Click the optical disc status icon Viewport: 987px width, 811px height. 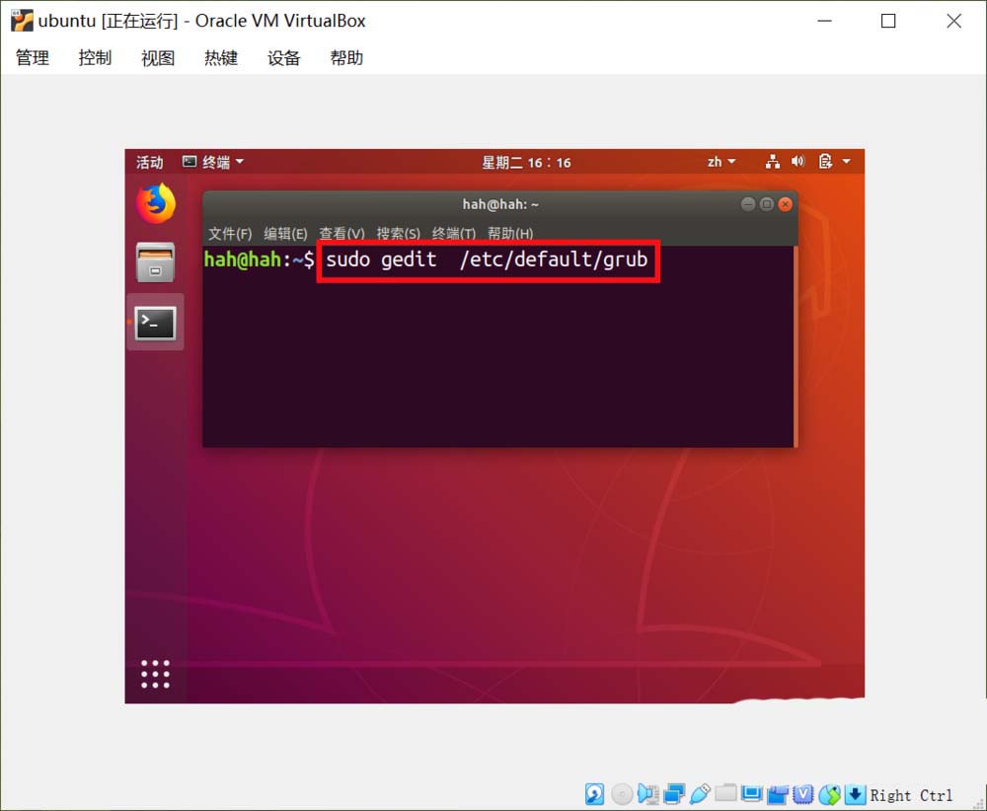(621, 794)
